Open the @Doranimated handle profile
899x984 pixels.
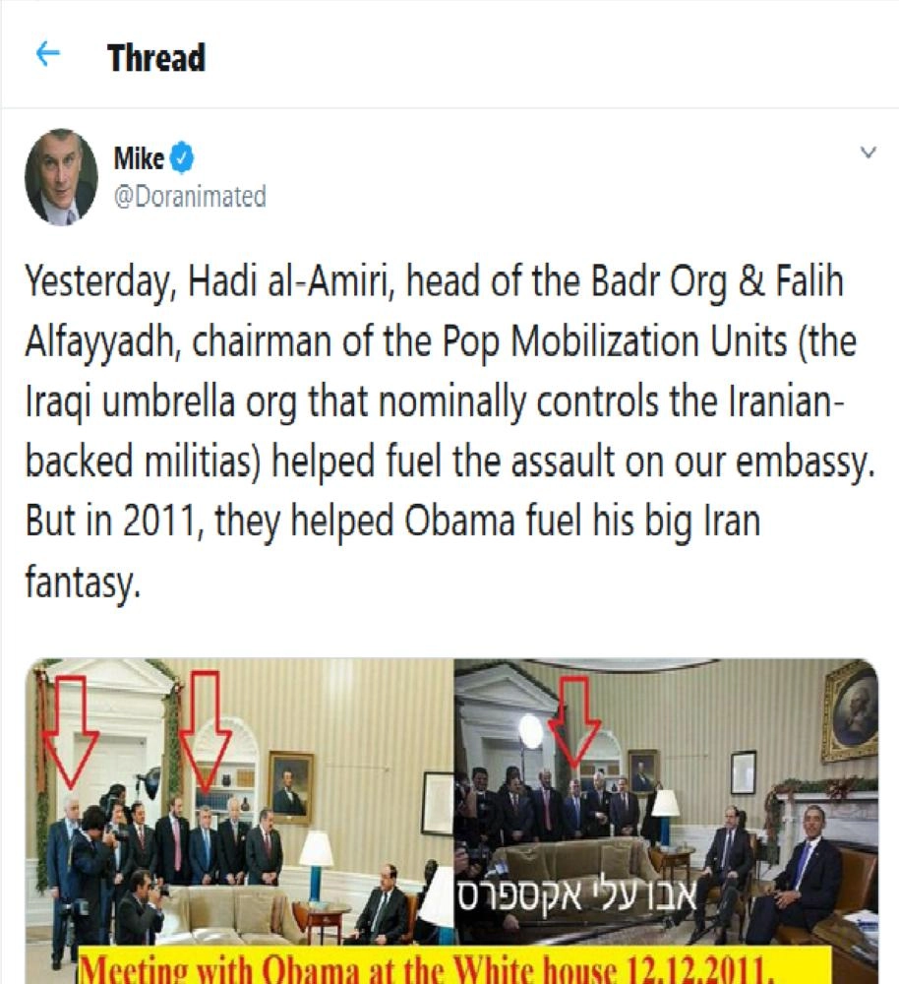pos(190,197)
